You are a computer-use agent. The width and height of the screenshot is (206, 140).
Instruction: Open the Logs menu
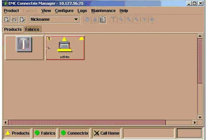pos(82,11)
